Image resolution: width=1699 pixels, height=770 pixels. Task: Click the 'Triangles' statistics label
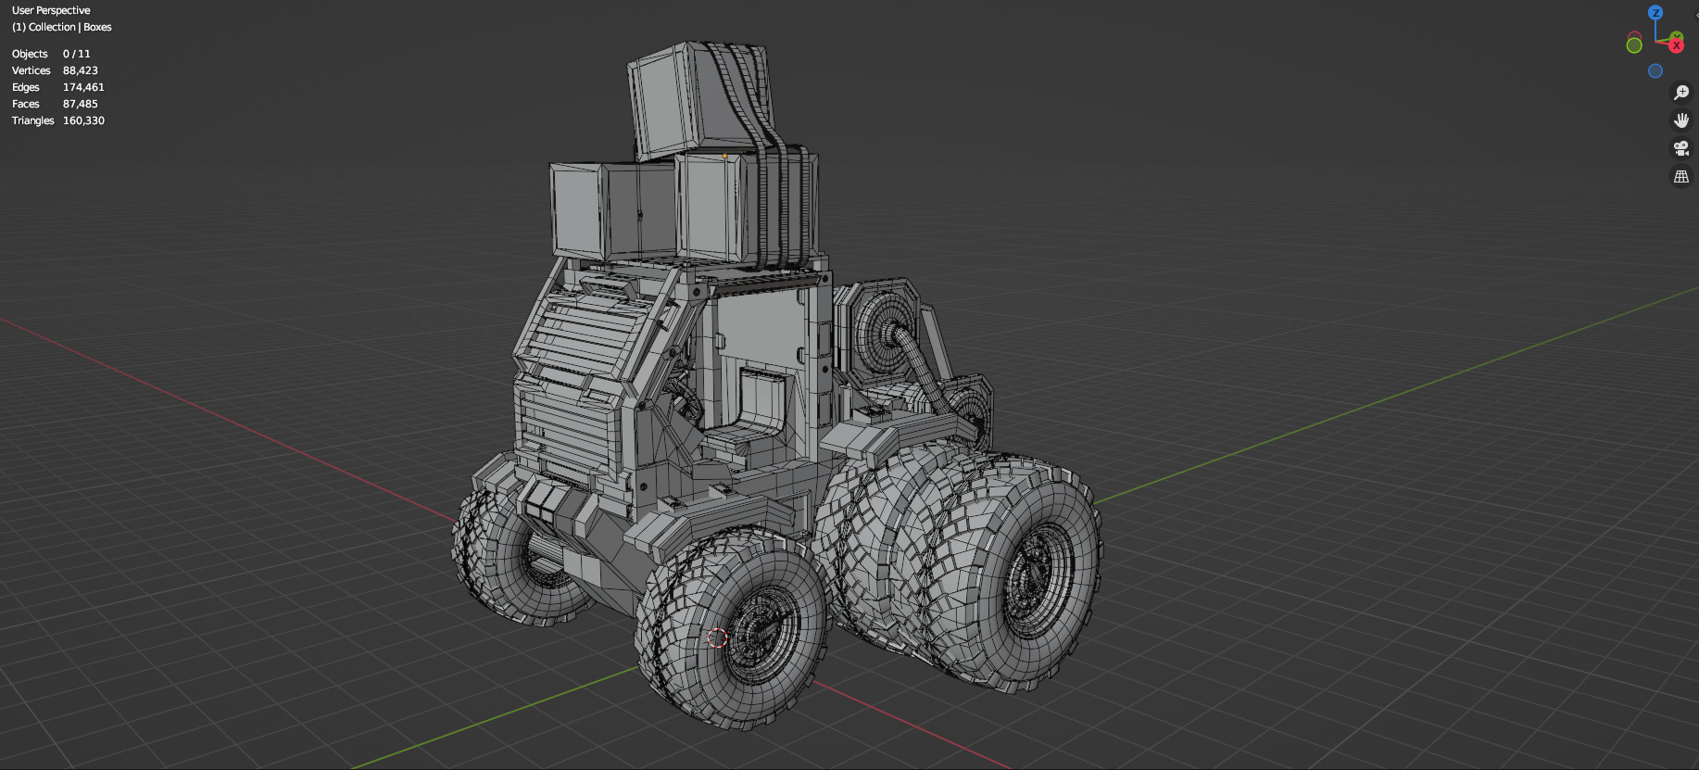(32, 120)
